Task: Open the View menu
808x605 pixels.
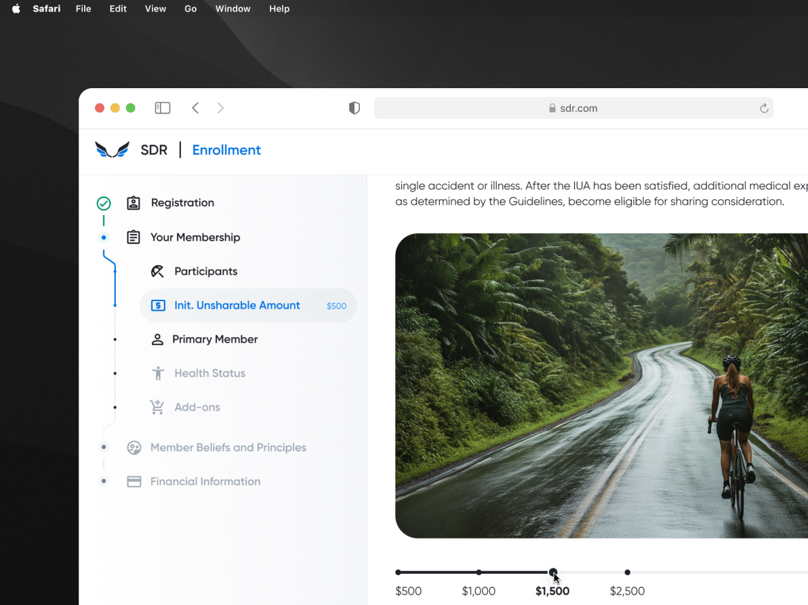Action: [x=155, y=9]
